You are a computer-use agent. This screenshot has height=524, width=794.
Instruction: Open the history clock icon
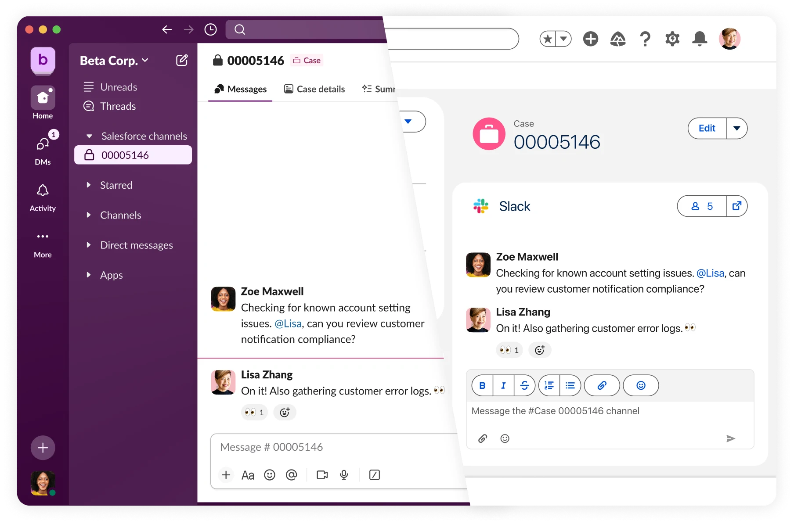click(x=211, y=29)
